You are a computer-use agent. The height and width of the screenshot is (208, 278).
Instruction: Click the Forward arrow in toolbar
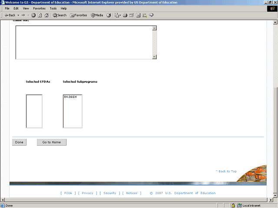point(23,15)
